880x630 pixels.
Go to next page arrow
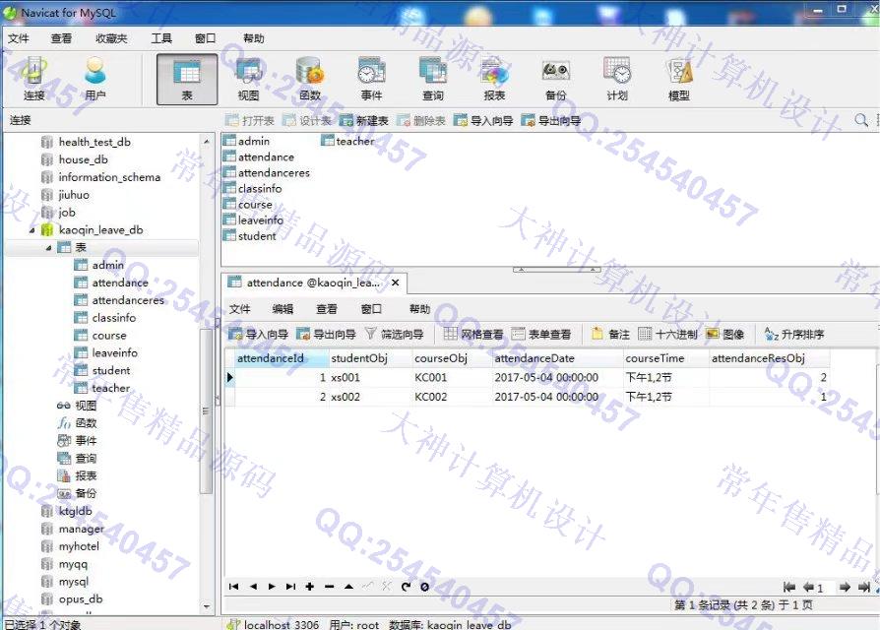pyautogui.click(x=845, y=588)
